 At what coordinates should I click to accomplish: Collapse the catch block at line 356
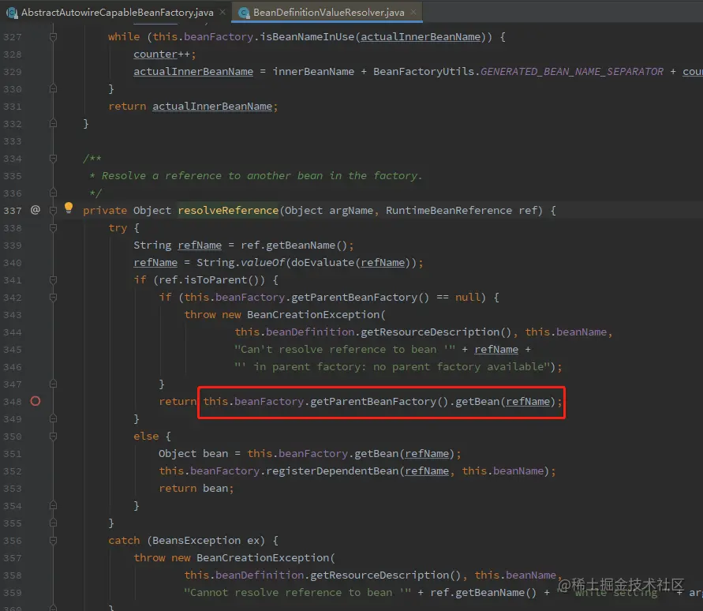click(53, 541)
